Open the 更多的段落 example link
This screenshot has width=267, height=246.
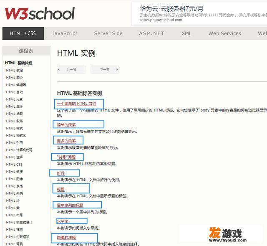tap(66, 141)
